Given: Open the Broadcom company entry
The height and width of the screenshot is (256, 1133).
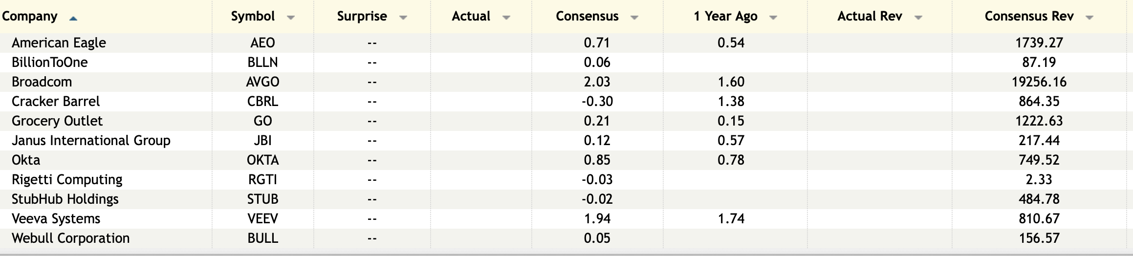Looking at the screenshot, I should [42, 82].
